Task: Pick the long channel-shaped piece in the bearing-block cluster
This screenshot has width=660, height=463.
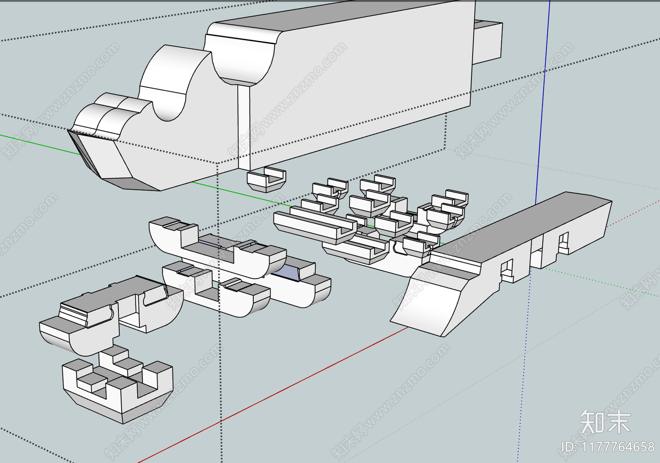Action: [315, 226]
